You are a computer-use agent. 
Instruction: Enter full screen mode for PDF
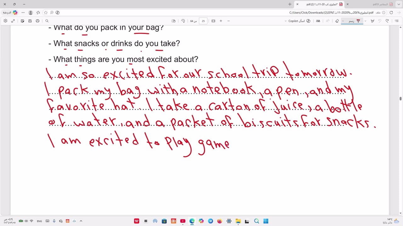click(x=13, y=21)
